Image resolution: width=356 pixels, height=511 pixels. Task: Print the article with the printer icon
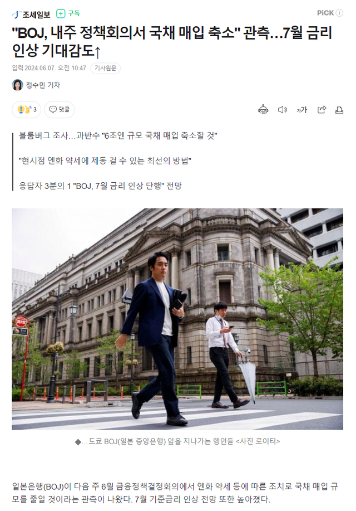[339, 110]
